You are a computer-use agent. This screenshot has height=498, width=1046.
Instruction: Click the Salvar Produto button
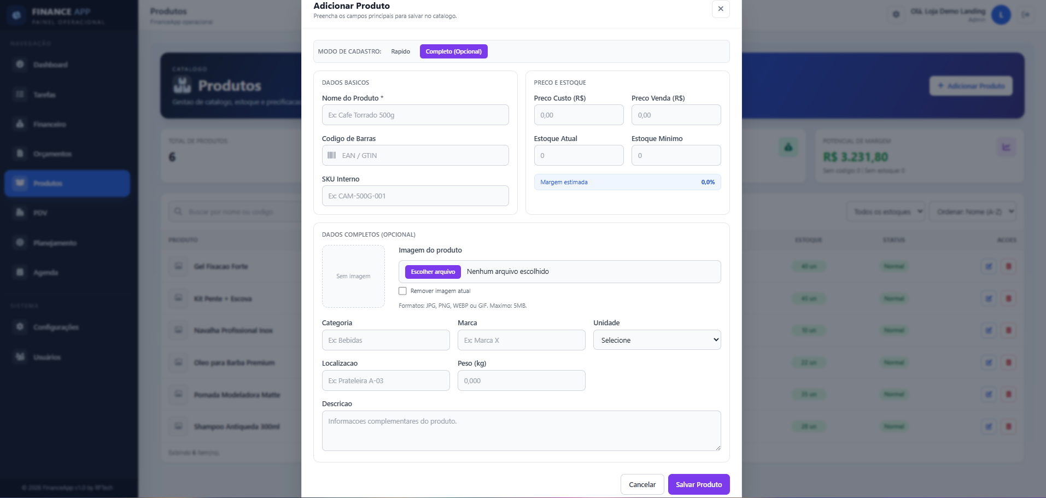[x=699, y=484]
